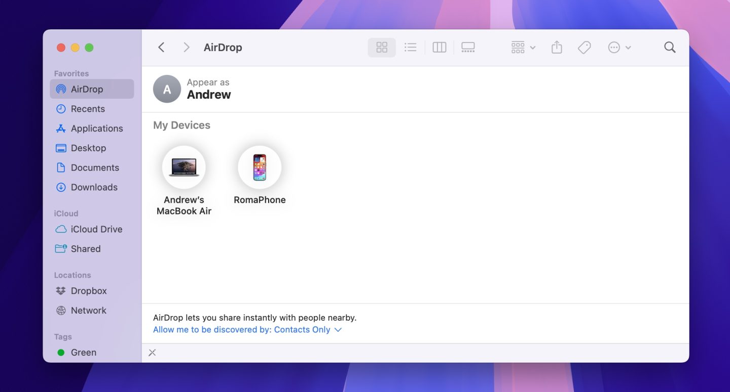Open the Group By dropdown

point(523,48)
